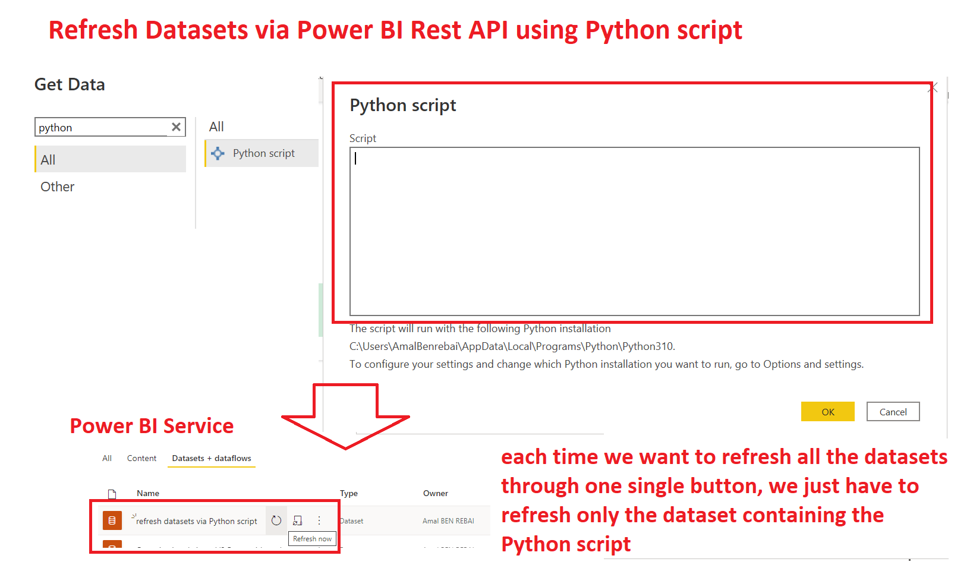Image resolution: width=970 pixels, height=568 pixels.
Task: Select the Python script connector icon
Action: click(218, 153)
